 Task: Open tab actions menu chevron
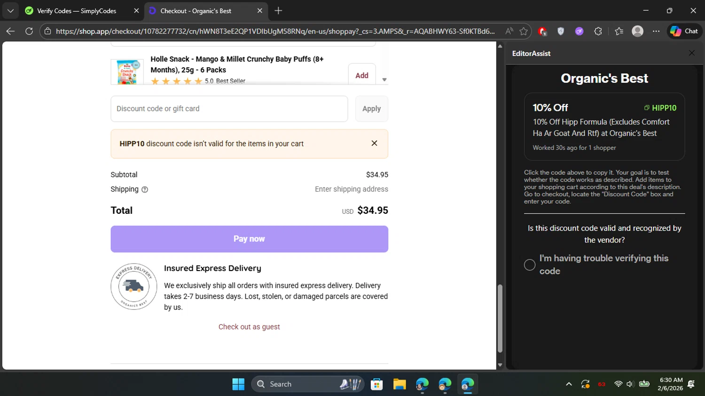coord(10,11)
